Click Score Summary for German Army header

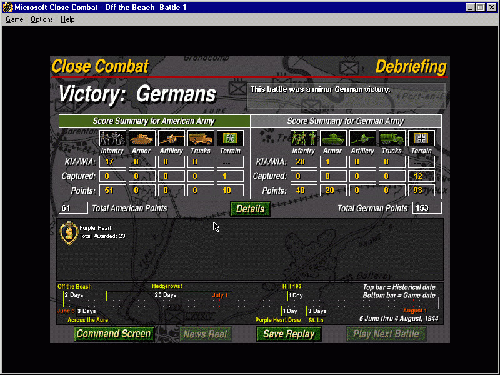coord(346,121)
